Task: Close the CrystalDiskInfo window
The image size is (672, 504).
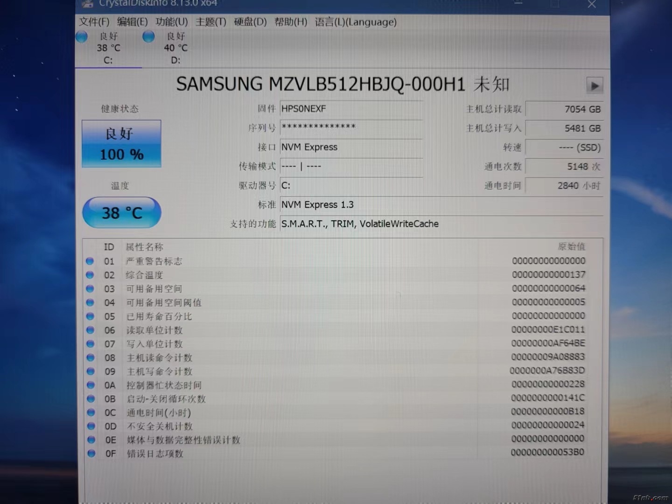Action: click(x=592, y=5)
